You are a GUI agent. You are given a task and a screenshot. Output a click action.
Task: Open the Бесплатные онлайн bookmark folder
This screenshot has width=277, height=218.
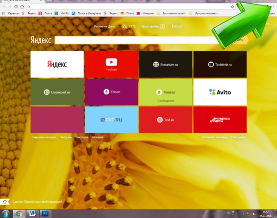click(171, 13)
